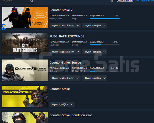The height and width of the screenshot is (123, 154).
Task: Click the Condition Zero cover image
Action: click(25, 117)
